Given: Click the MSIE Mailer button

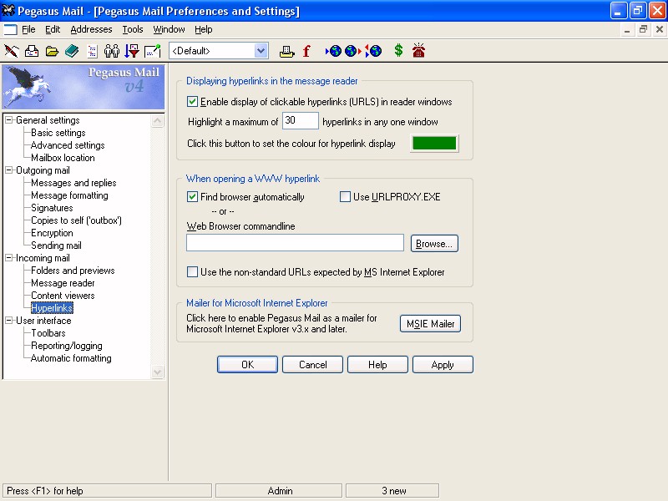Looking at the screenshot, I should tap(430, 324).
